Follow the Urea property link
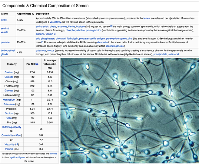The width and height of the screenshot is (199, 165). tap(9, 118)
